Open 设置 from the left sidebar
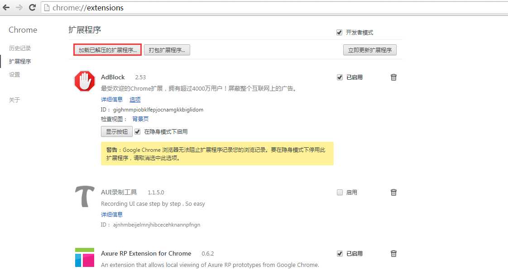508x271 pixels. pos(14,74)
